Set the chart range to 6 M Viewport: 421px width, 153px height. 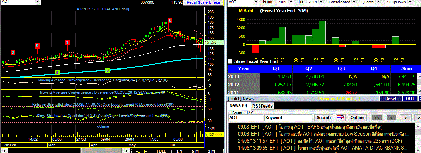195,151
